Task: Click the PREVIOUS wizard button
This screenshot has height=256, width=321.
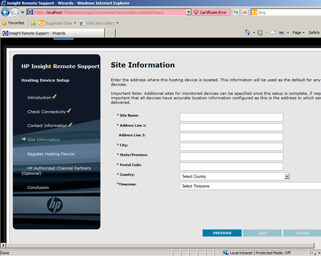Action: click(x=222, y=233)
